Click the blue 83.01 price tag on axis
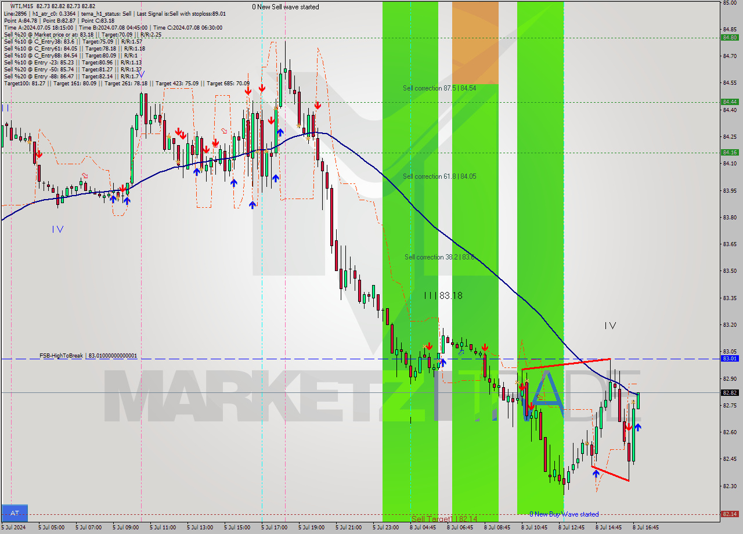This screenshot has height=534, width=743. click(x=730, y=359)
